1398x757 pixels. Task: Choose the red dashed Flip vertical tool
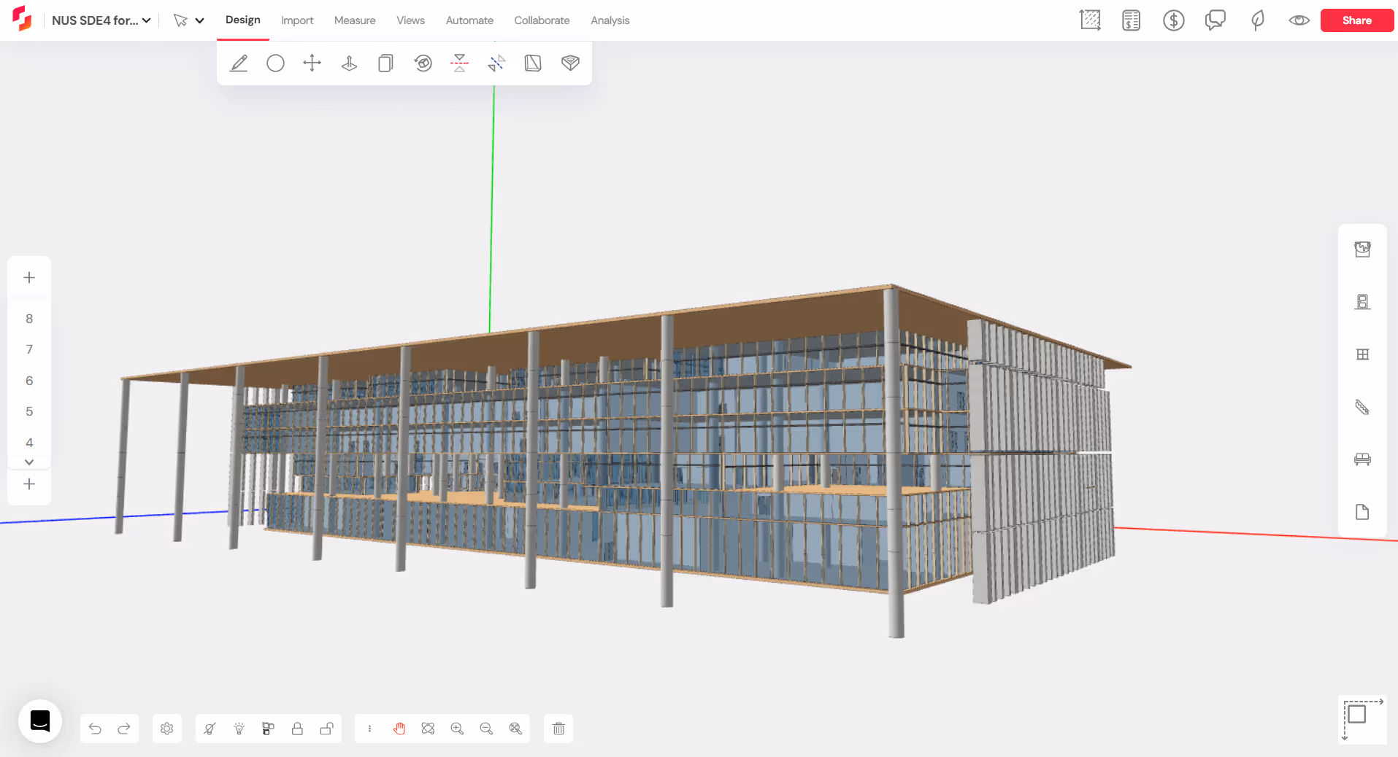459,63
